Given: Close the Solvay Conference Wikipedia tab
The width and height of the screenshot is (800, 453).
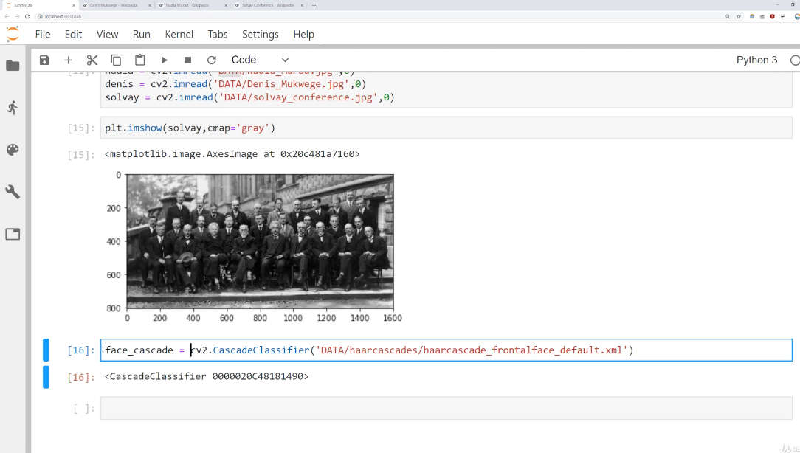Looking at the screenshot, I should tap(303, 5).
